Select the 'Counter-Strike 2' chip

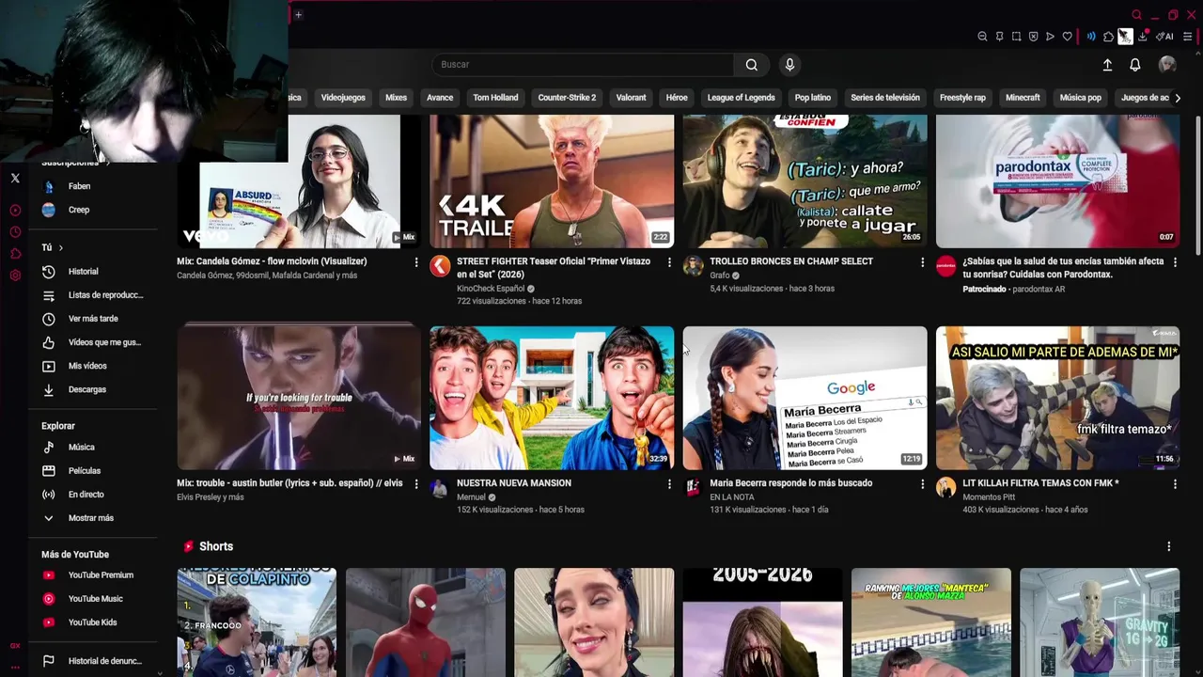click(x=567, y=98)
